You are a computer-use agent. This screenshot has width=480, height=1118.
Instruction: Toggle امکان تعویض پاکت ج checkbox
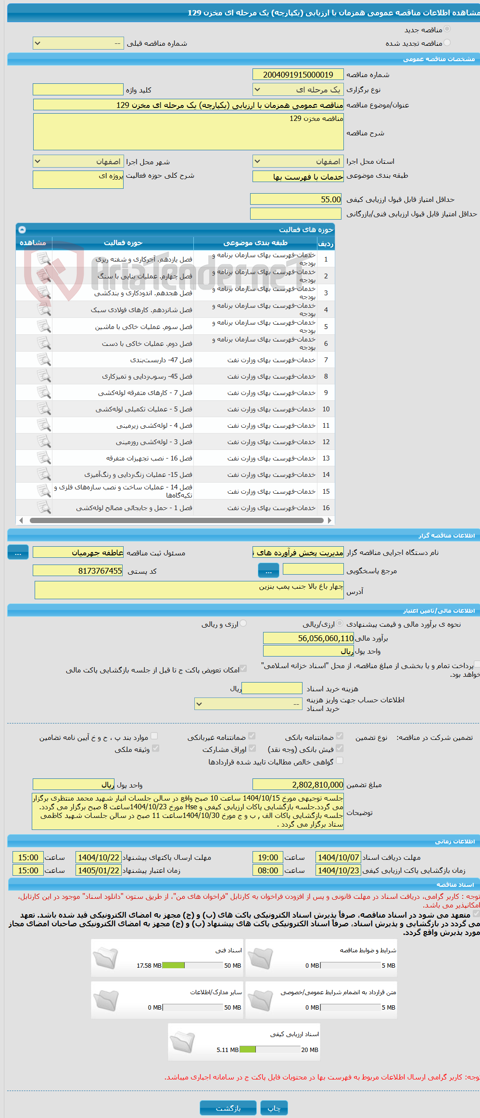coord(243,669)
